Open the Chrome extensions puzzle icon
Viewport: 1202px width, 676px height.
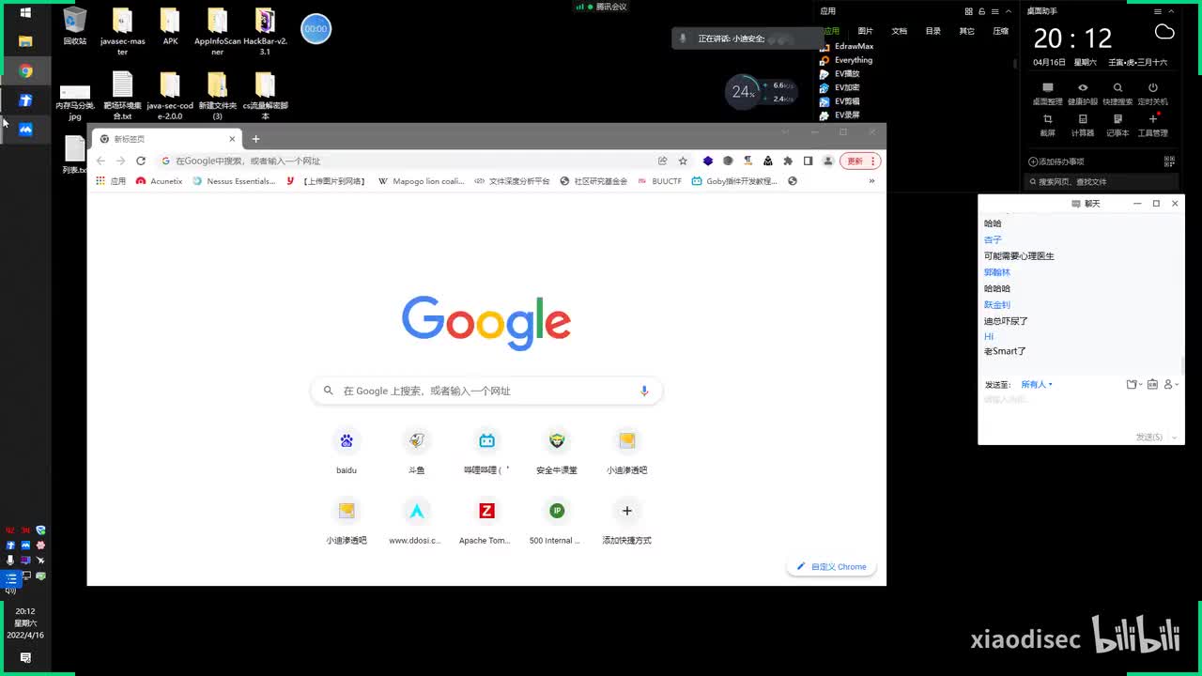click(788, 161)
